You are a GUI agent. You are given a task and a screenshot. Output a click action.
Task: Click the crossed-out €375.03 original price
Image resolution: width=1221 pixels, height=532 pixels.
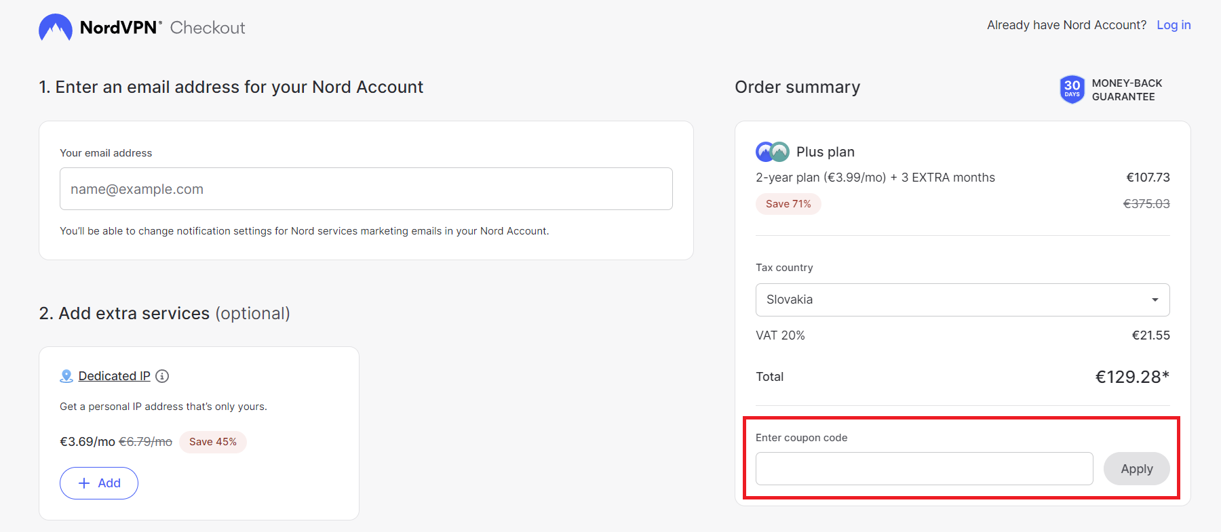tap(1146, 204)
